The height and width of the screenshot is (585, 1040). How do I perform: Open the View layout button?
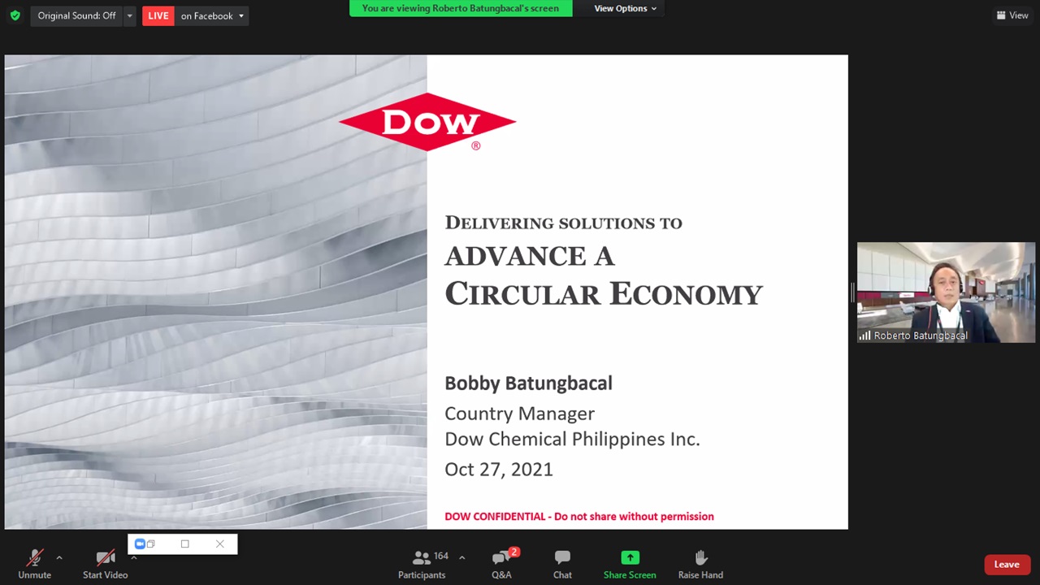[x=1012, y=15]
